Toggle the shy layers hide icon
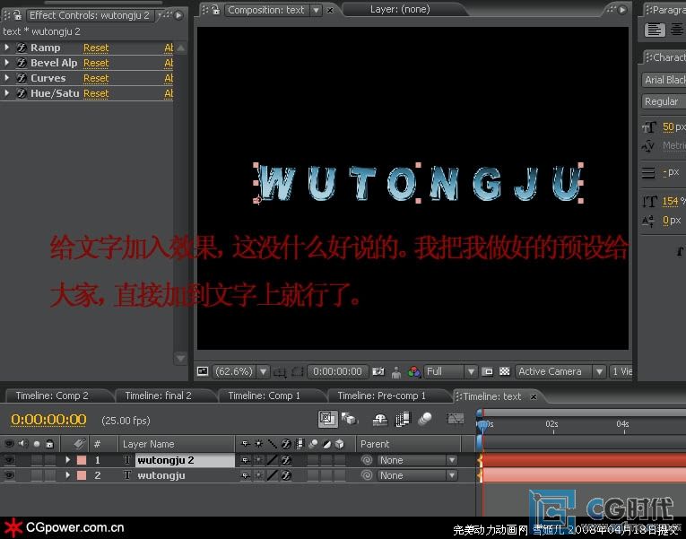Image resolution: width=686 pixels, height=539 pixels. tap(380, 420)
